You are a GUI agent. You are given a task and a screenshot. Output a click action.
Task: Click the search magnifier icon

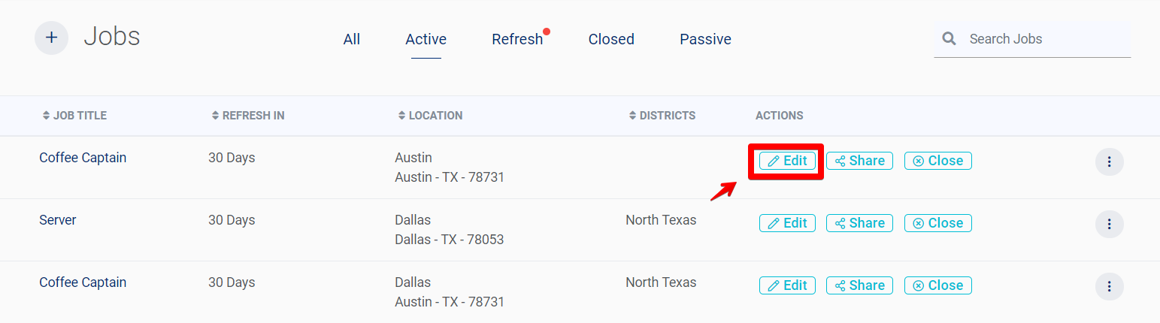pos(950,38)
